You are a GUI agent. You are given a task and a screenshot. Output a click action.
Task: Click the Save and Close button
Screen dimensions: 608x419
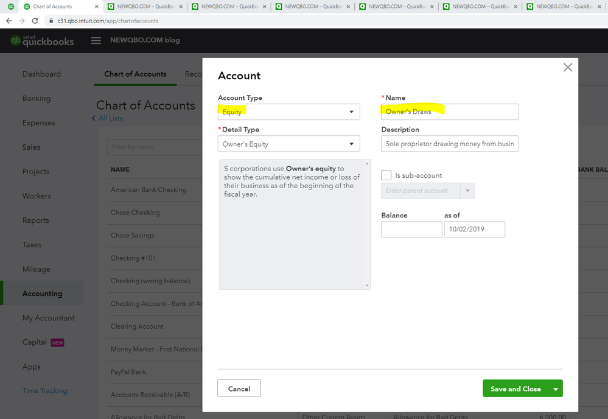[515, 389]
